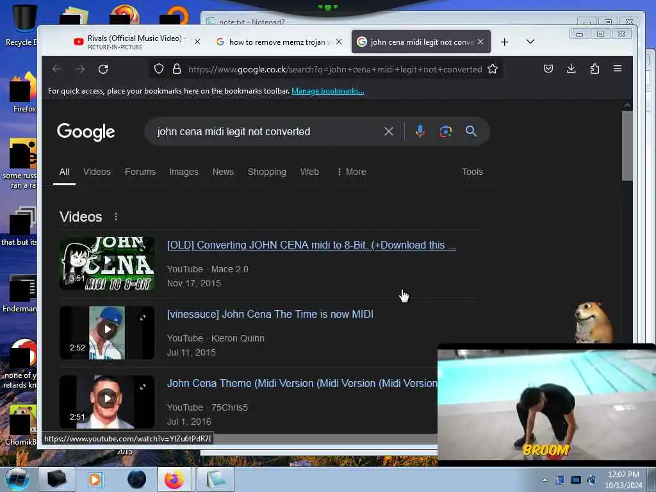Image resolution: width=656 pixels, height=492 pixels.
Task: Select the Shopping results tab
Action: 267,172
